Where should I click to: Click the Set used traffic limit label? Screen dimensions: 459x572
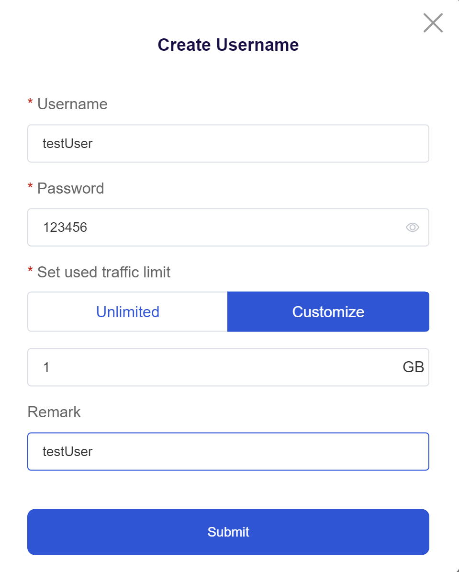pyautogui.click(x=103, y=272)
